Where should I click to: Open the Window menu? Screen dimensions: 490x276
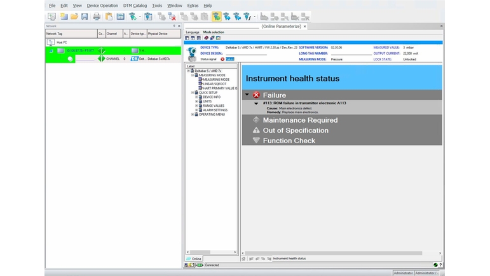click(x=174, y=6)
